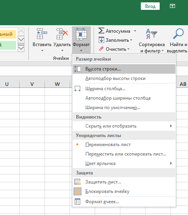Open Формат ячеек… menu item

[124, 202]
